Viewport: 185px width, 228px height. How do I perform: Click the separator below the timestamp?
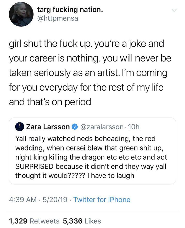92,209
